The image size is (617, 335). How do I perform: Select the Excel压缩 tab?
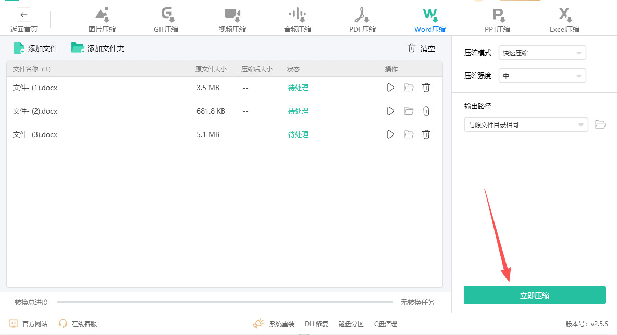564,20
